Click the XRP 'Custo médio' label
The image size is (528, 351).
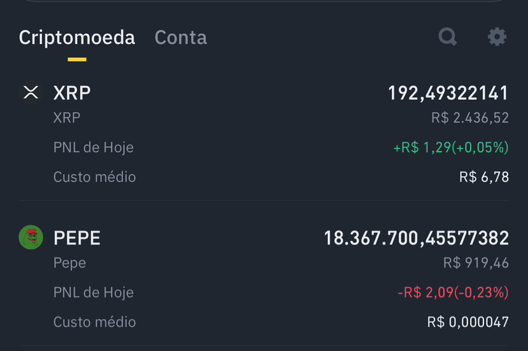point(95,177)
